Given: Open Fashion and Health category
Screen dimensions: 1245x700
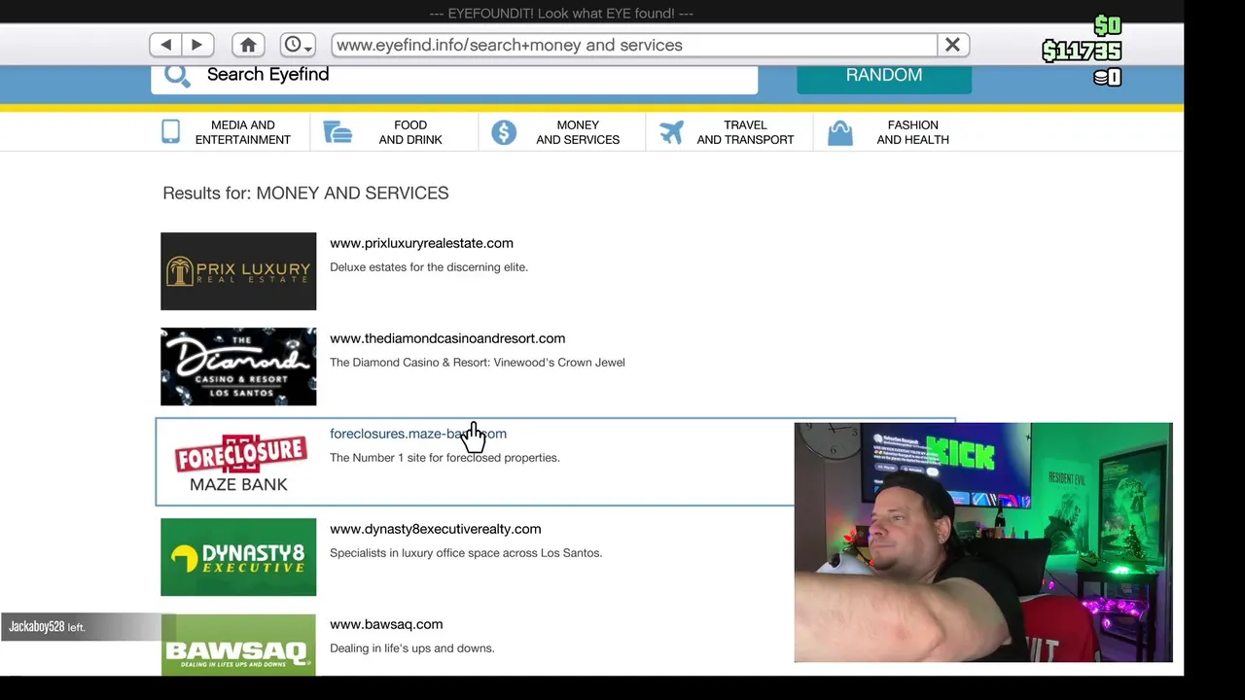Looking at the screenshot, I should pos(912,132).
